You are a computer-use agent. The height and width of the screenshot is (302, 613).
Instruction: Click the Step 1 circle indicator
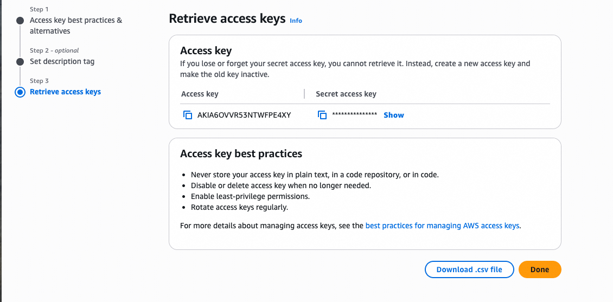(x=20, y=21)
